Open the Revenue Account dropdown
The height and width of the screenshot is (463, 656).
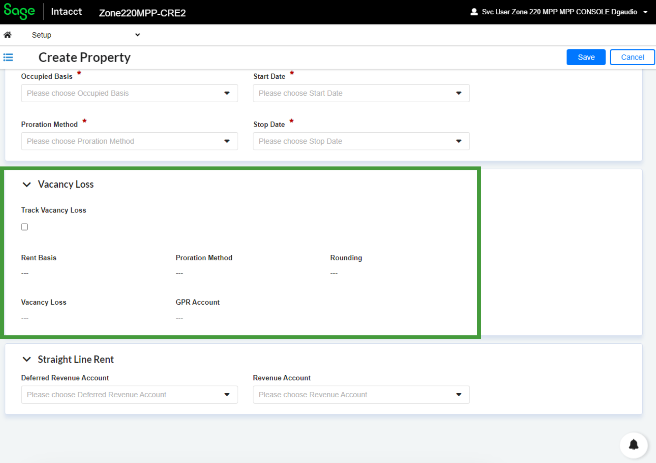[x=361, y=395]
